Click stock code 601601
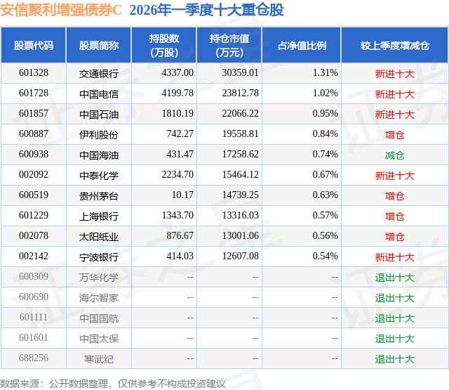Viewport: 449px width, 390px height. [34, 337]
